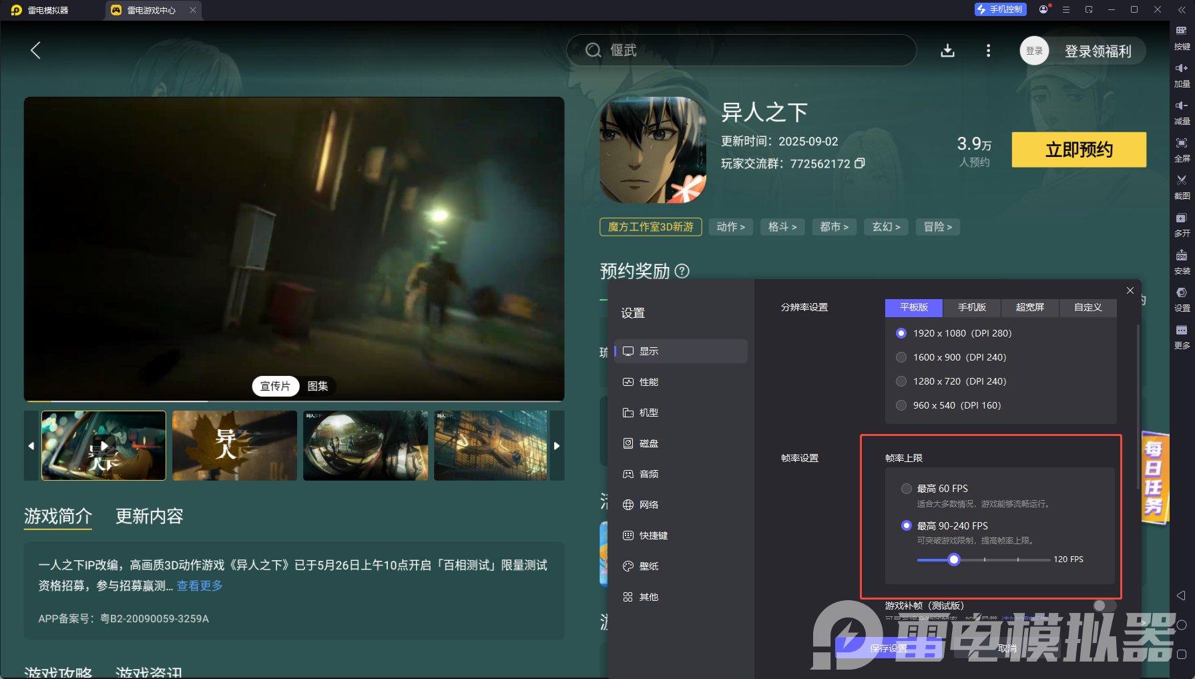
Task: Tap the Android back triangle button
Action: pos(1181,596)
